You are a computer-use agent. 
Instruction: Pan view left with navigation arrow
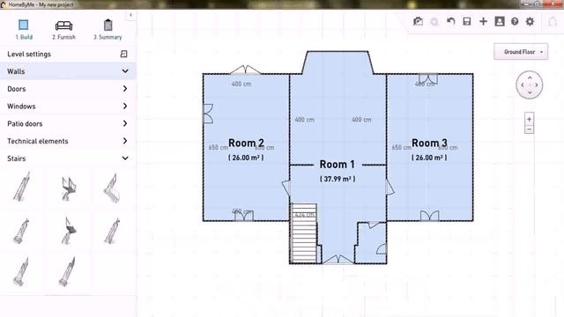pyautogui.click(x=523, y=85)
